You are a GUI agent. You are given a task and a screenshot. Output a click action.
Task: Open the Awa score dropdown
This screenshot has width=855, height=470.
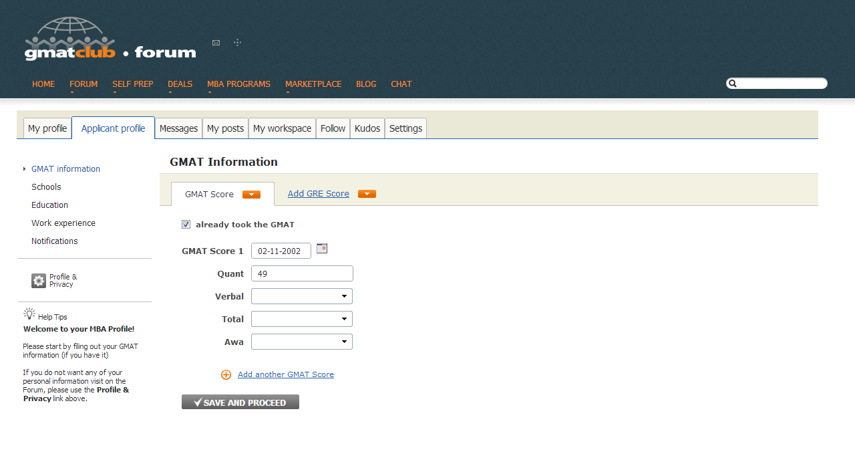tap(302, 342)
